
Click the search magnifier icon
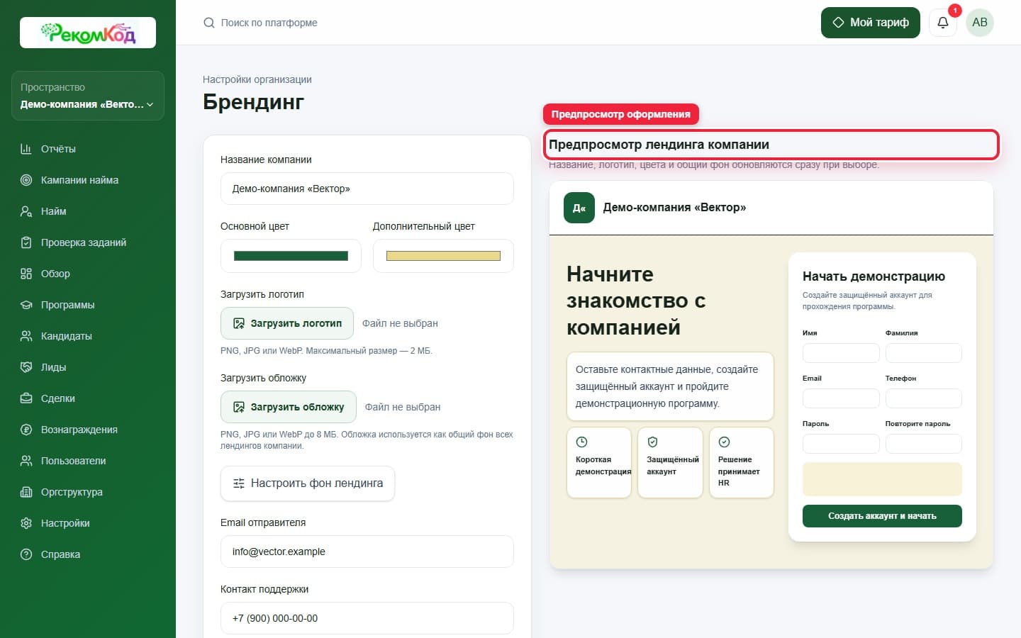(208, 23)
